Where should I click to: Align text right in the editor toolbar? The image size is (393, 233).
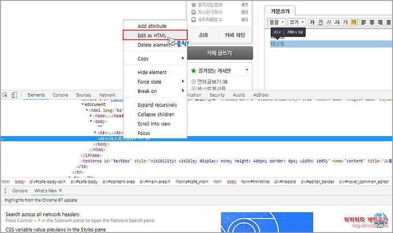[380, 22]
